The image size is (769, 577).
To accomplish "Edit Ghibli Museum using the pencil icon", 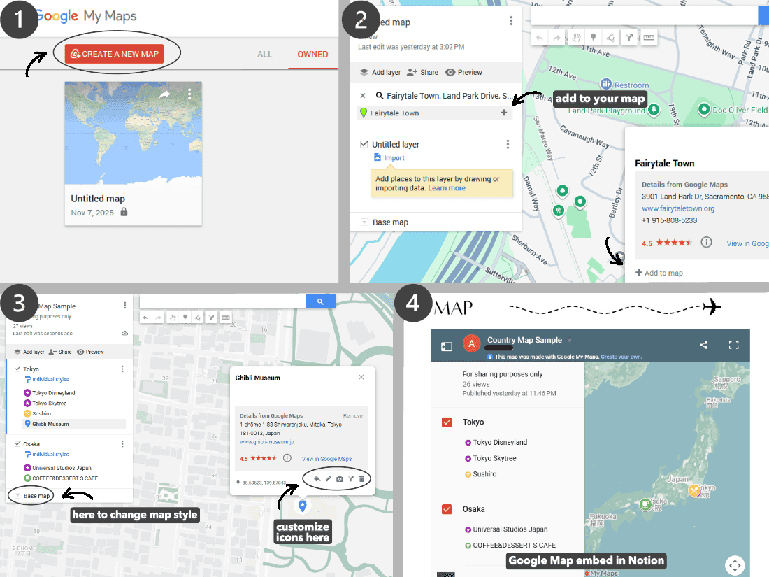I will pyautogui.click(x=329, y=479).
